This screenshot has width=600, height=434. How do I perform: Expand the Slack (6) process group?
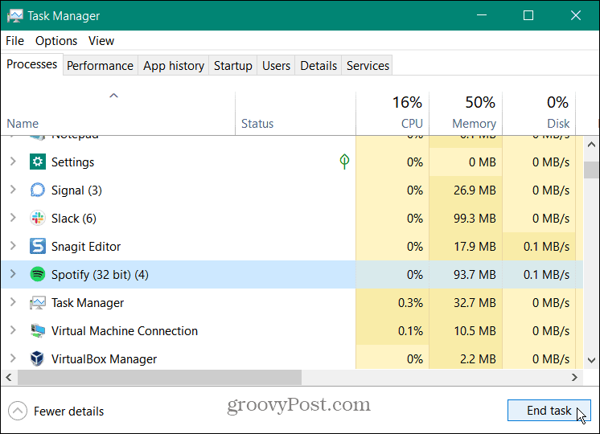(13, 219)
